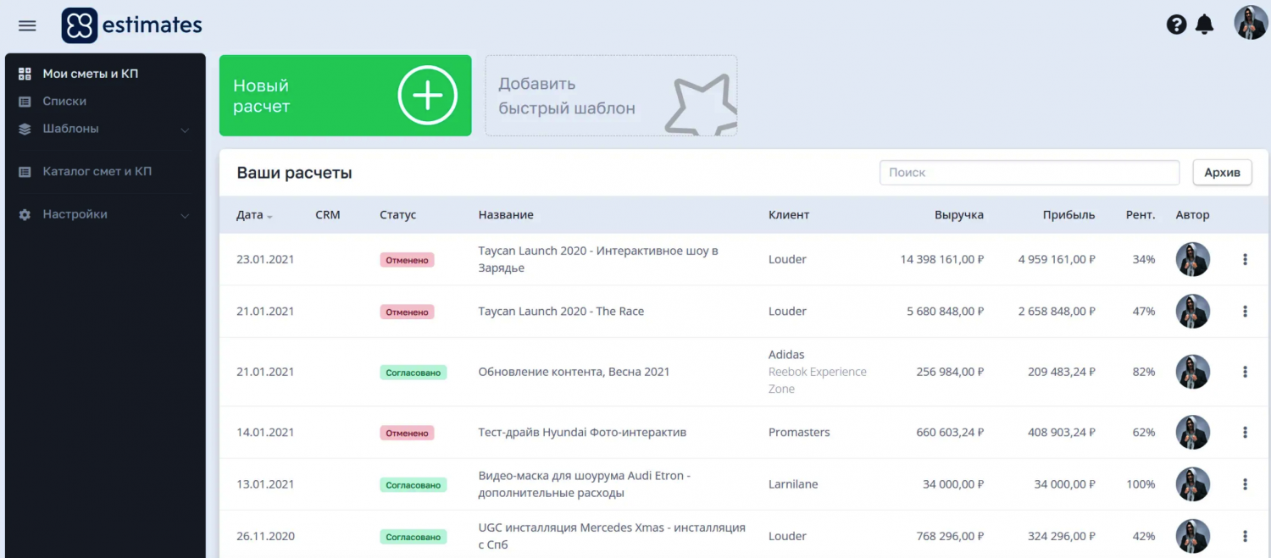
Task: Click the green plus circle icon
Action: tap(427, 96)
